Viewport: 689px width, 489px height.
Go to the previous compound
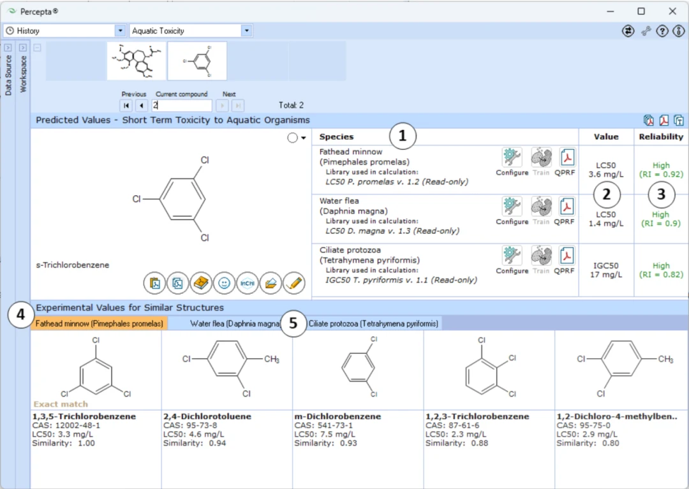click(142, 105)
